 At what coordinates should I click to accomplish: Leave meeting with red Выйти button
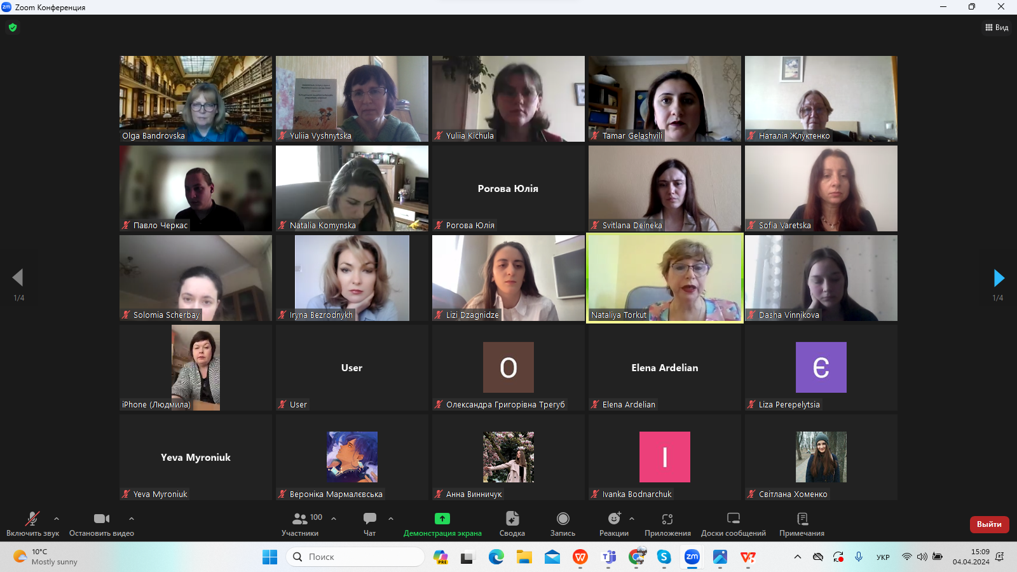pyautogui.click(x=989, y=524)
